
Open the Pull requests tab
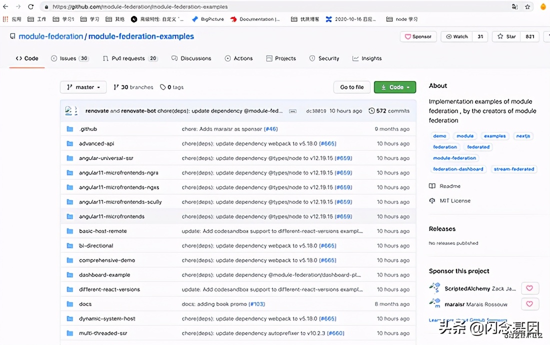pyautogui.click(x=129, y=58)
